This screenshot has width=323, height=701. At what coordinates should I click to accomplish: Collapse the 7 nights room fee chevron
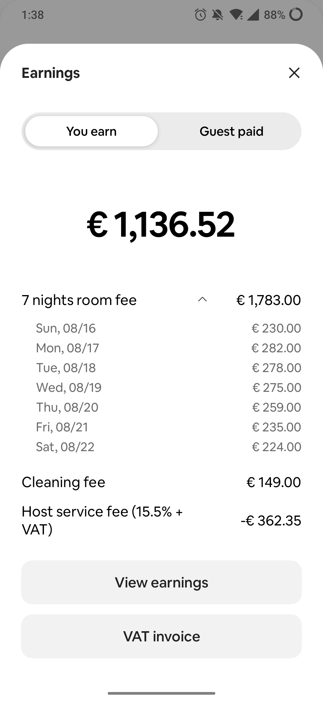202,300
